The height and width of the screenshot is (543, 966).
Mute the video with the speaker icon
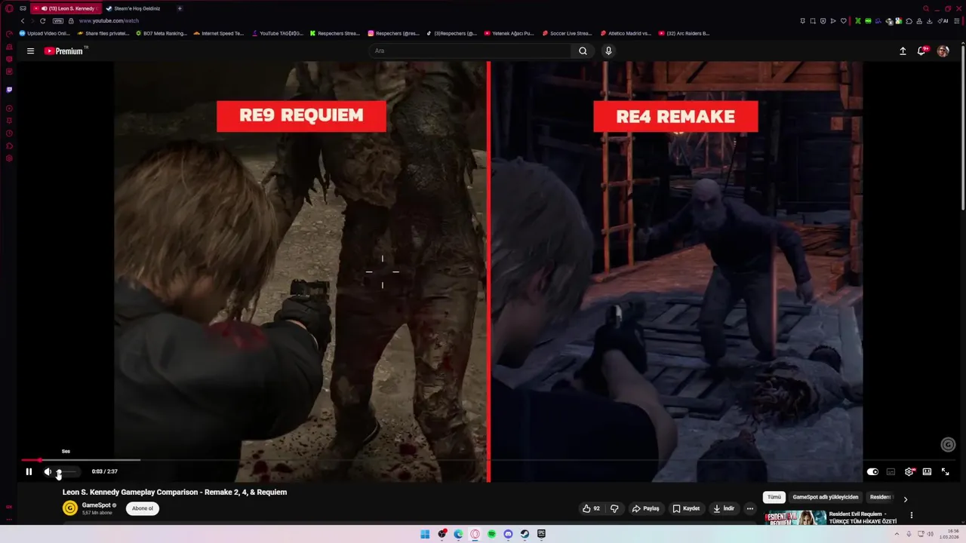click(48, 471)
